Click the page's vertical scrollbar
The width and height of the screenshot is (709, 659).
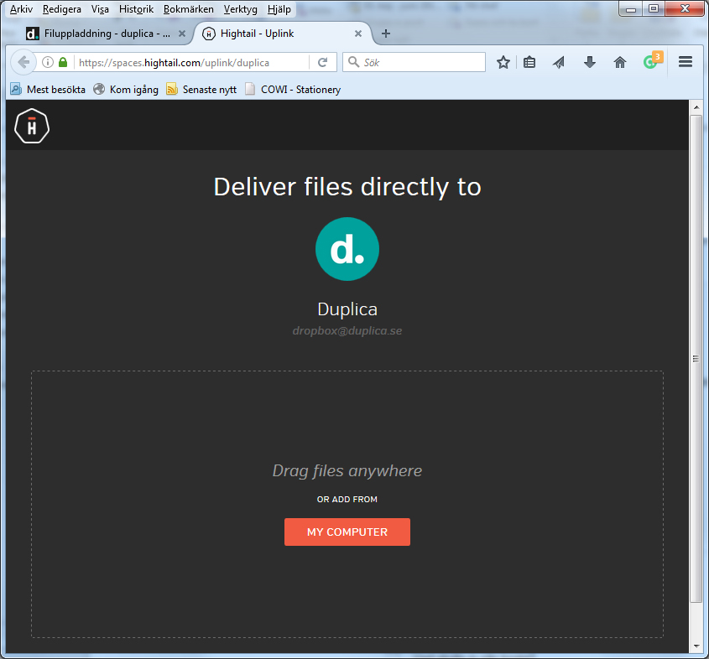(x=696, y=359)
